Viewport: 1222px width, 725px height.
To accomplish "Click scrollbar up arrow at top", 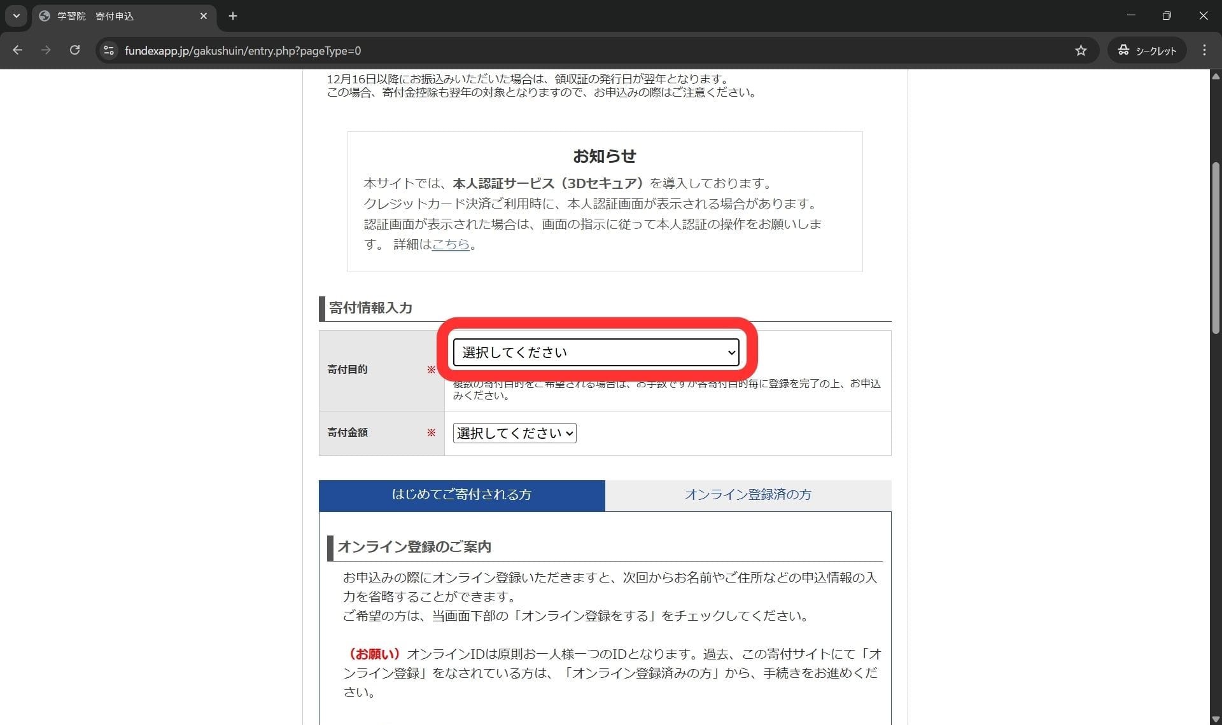I will [x=1216, y=76].
